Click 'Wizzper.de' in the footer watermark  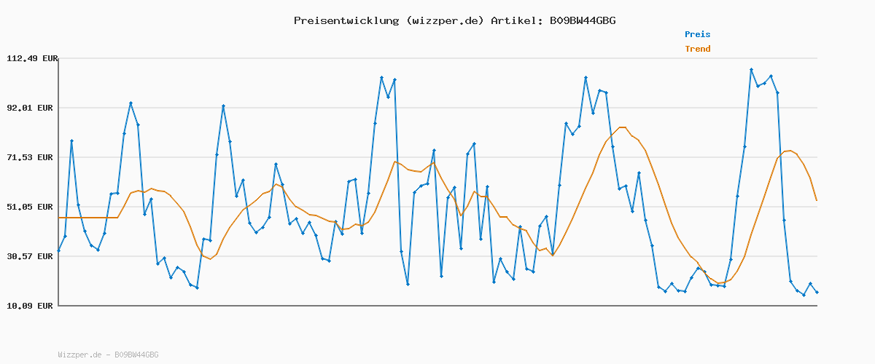tap(79, 355)
